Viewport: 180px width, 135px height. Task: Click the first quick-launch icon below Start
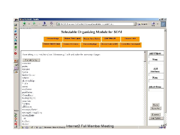pyautogui.click(x=15, y=25)
